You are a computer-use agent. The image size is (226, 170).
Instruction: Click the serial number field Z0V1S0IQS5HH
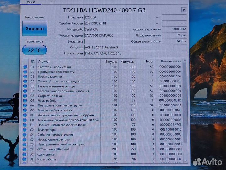(107, 23)
